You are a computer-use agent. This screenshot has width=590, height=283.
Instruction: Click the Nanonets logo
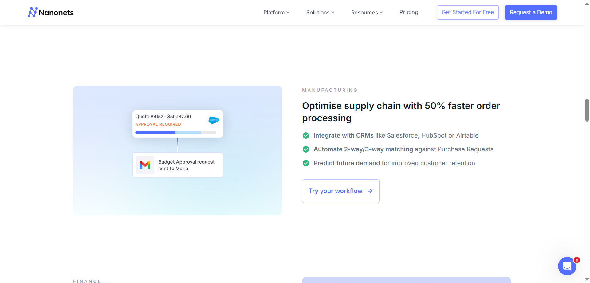[x=50, y=12]
